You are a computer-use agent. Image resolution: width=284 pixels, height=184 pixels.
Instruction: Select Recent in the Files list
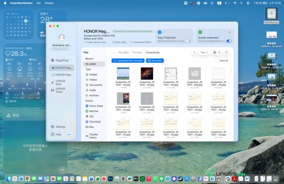(89, 59)
